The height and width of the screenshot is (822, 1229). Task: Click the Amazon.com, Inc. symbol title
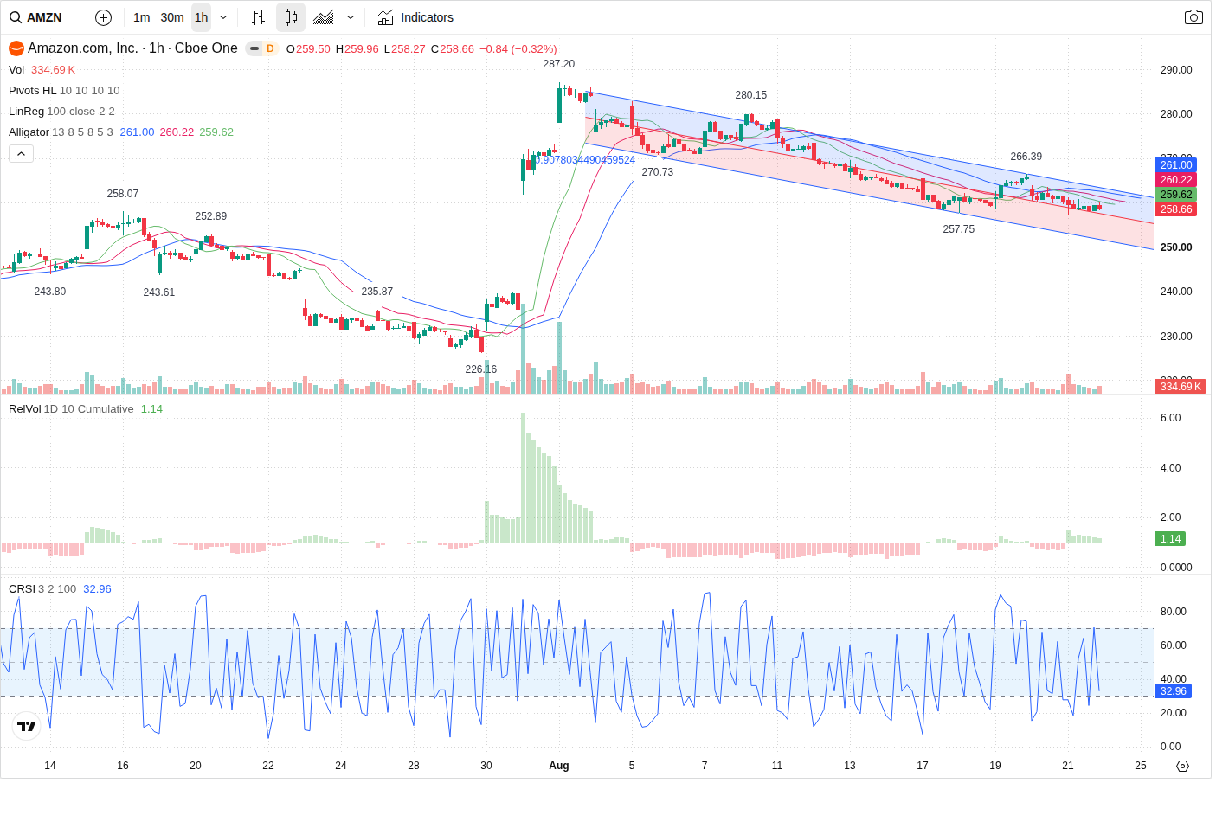pos(83,48)
